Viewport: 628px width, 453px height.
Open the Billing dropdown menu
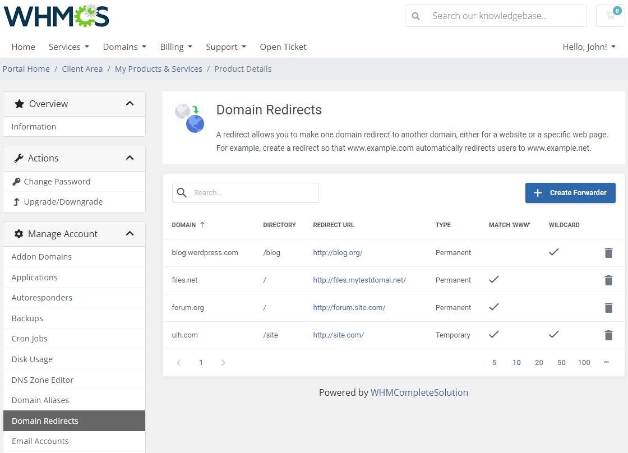coord(176,47)
